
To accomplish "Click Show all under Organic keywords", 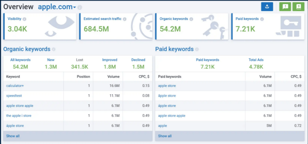I will pyautogui.click(x=13, y=136).
